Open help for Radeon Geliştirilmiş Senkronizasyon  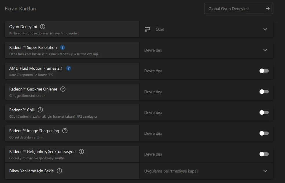point(81,151)
